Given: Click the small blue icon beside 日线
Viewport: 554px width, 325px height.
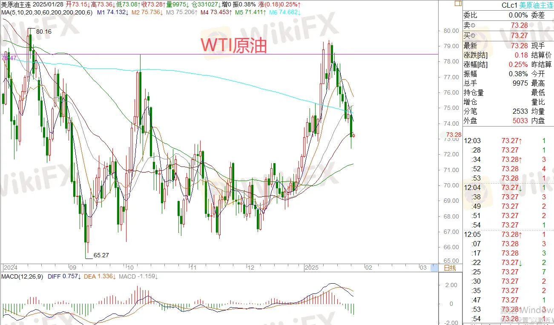Looking at the screenshot, I should click(x=434, y=268).
